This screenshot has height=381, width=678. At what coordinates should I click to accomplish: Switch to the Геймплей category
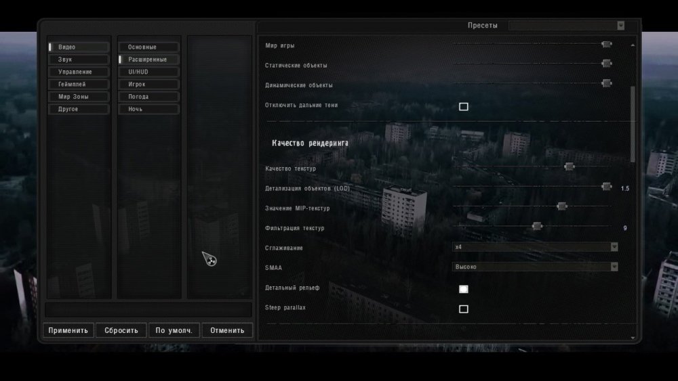pyautogui.click(x=79, y=84)
